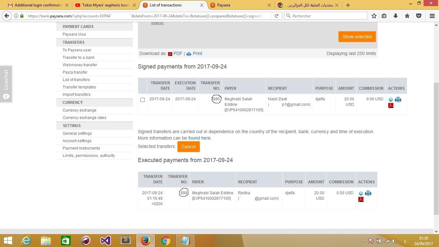Open the downloads arrow icon
The image size is (439, 247).
(x=396, y=16)
